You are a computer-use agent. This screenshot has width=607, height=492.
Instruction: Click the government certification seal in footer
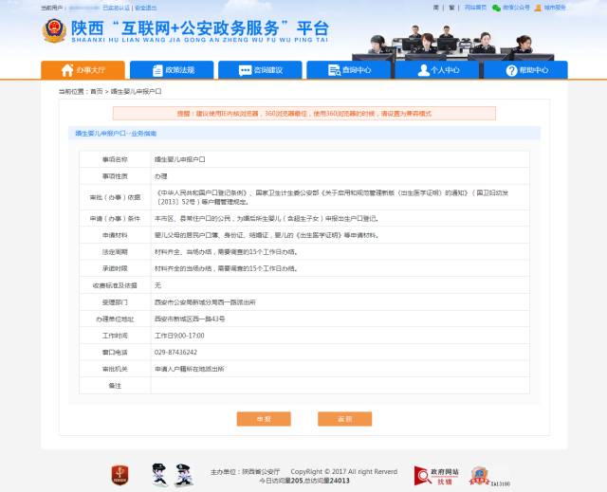point(479,476)
